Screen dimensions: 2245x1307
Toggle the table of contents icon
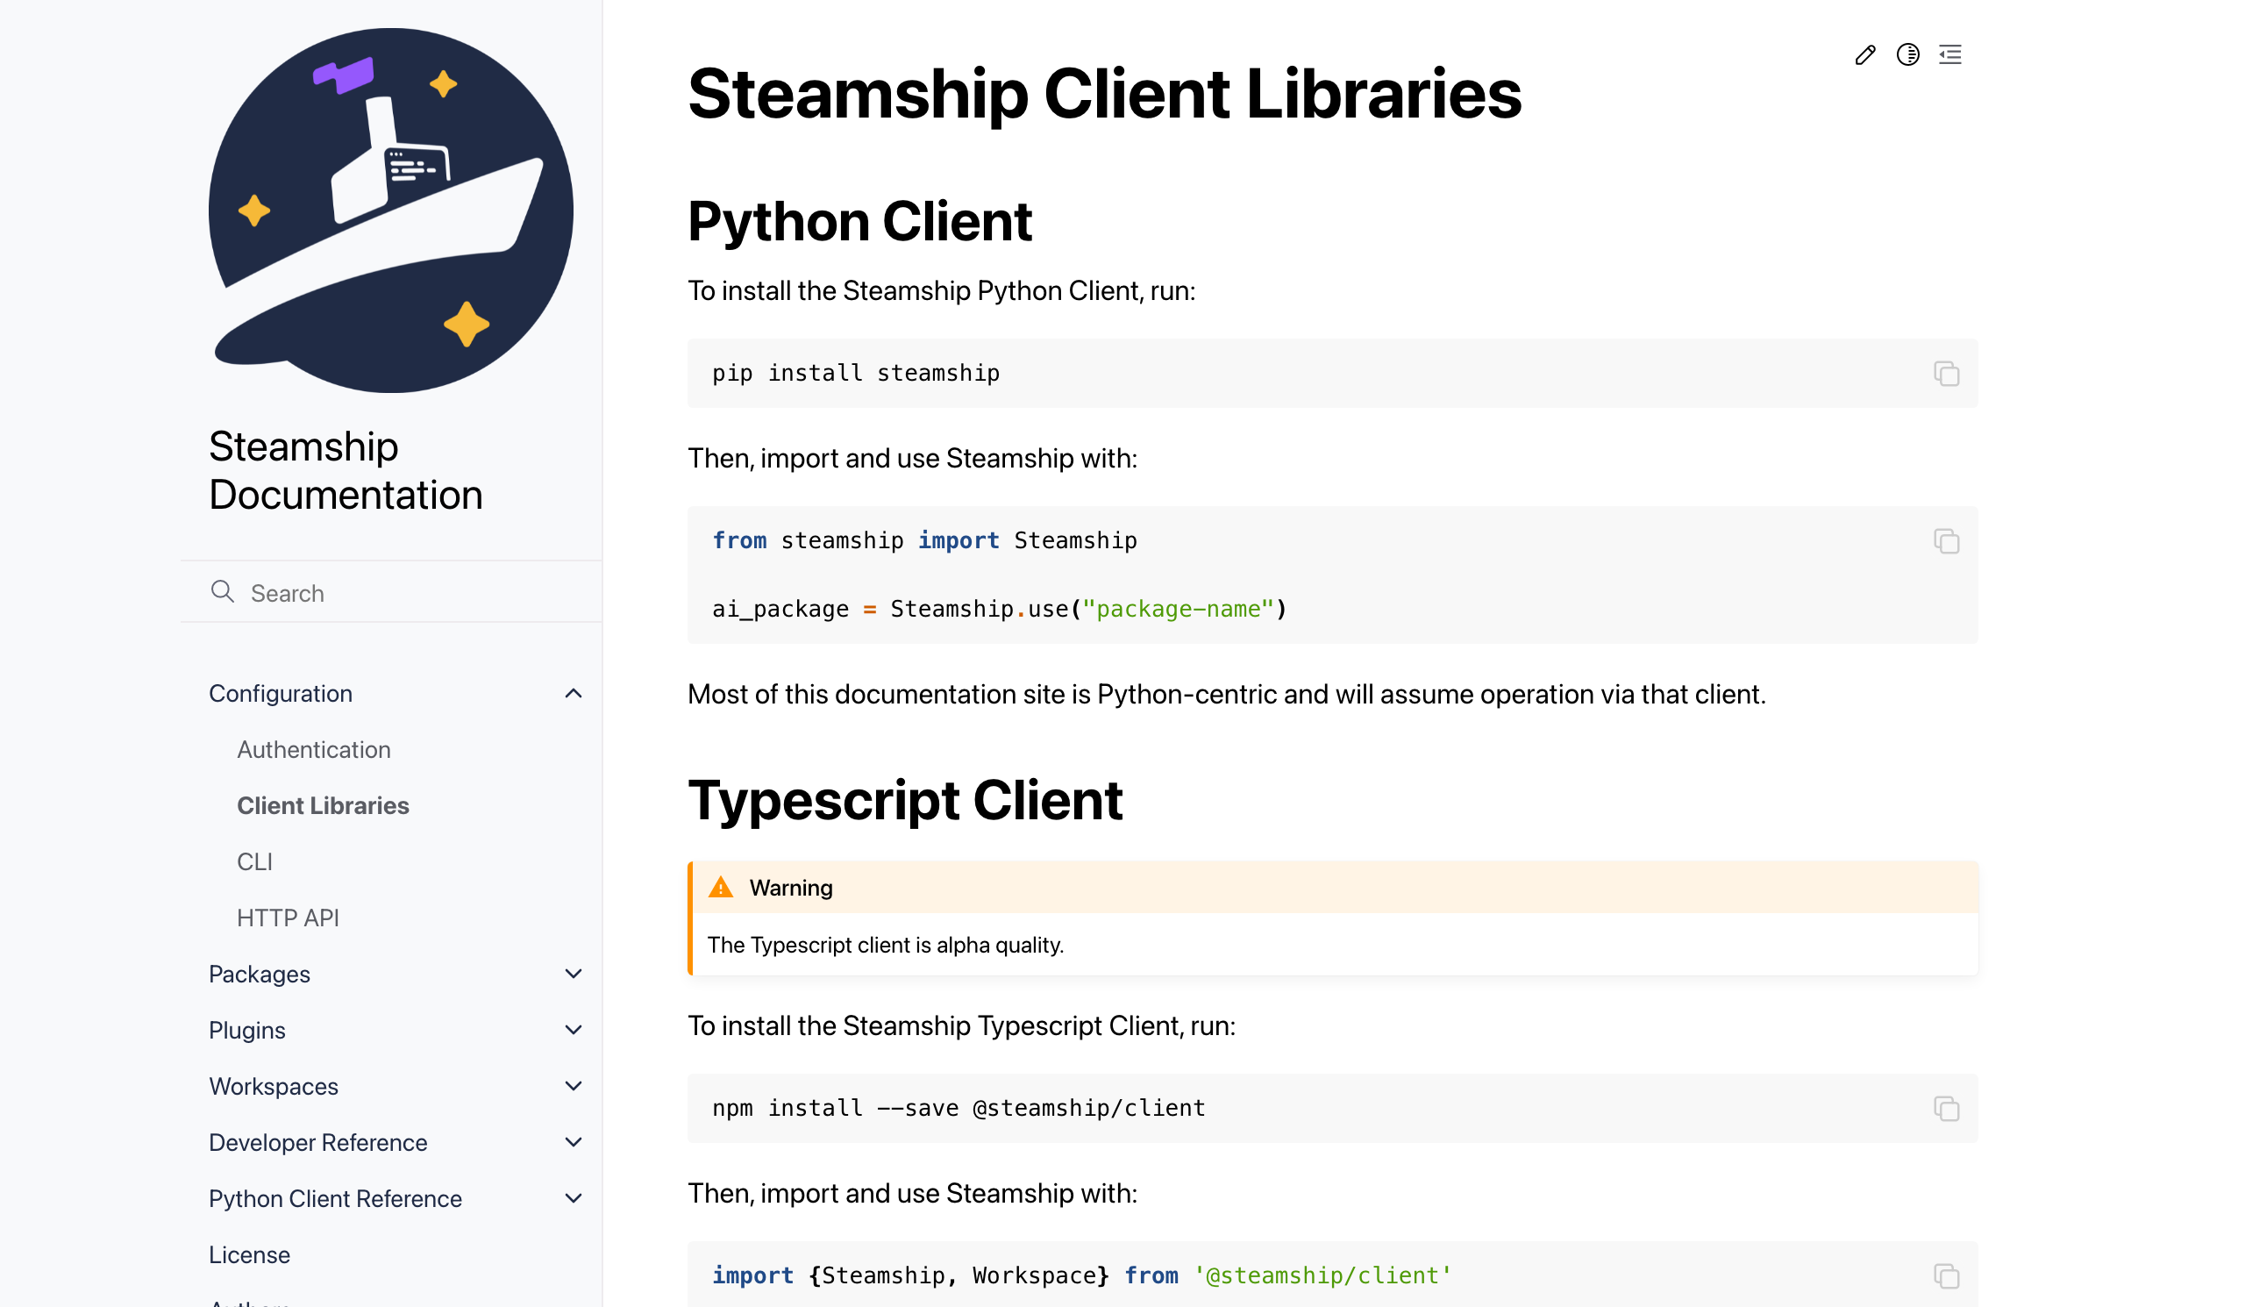(x=1950, y=55)
